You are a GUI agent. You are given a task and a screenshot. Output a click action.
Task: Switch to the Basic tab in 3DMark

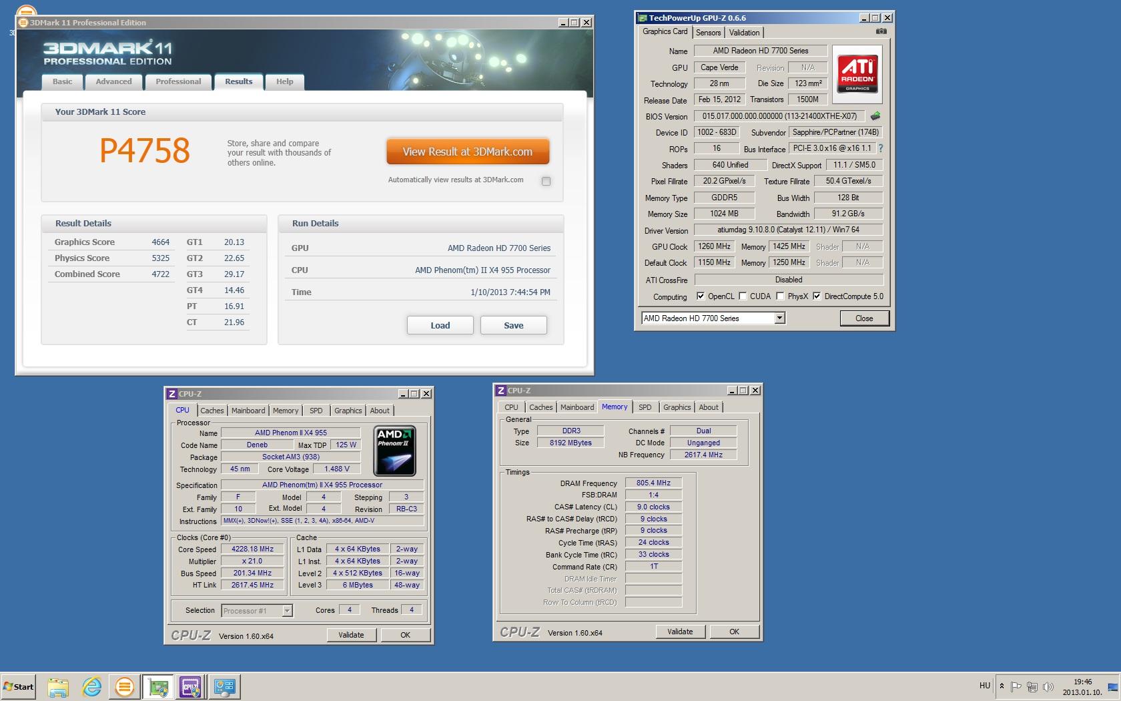[x=63, y=81]
